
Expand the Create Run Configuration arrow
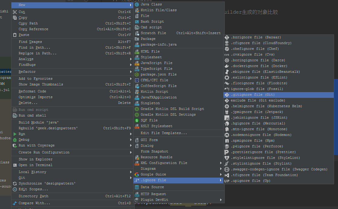point(130,152)
